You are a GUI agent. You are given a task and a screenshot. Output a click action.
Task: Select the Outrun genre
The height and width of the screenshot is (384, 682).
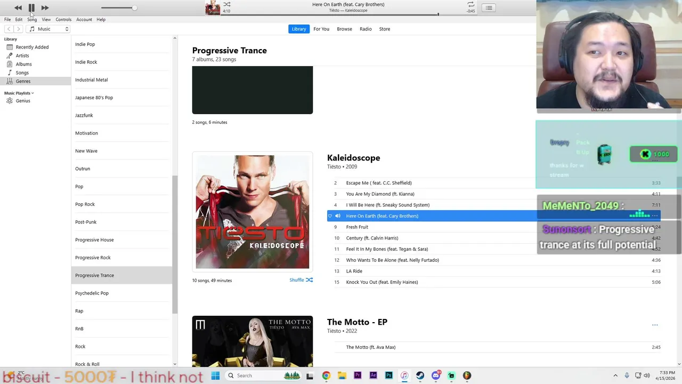tap(83, 169)
